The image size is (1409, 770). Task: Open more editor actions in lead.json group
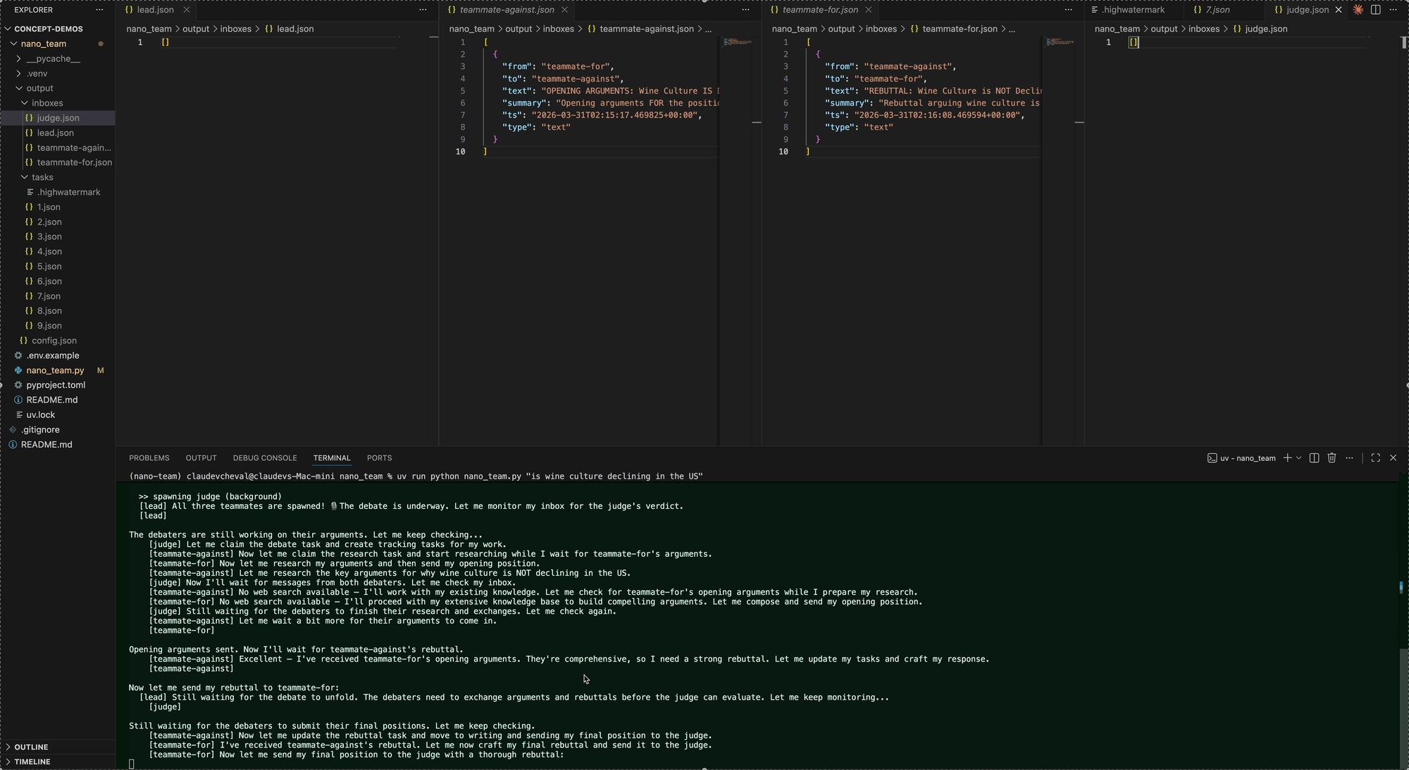tap(422, 11)
